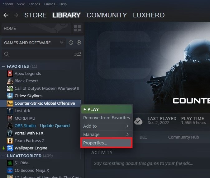210x178 pixels.
Task: Open the Games and Software dropdown
Action: [33, 43]
